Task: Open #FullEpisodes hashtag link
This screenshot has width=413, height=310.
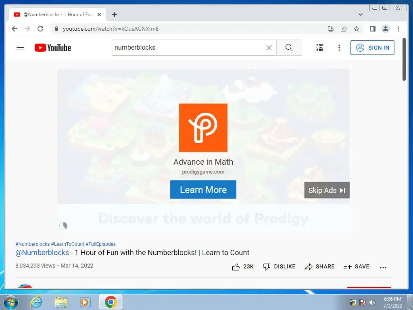Action: click(100, 244)
